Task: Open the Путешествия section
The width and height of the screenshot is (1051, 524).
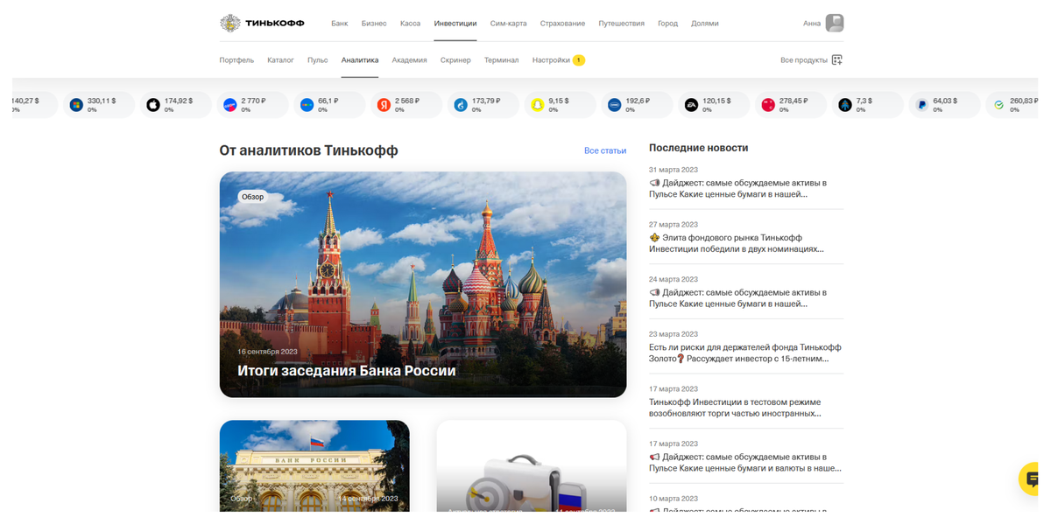Action: pyautogui.click(x=621, y=24)
